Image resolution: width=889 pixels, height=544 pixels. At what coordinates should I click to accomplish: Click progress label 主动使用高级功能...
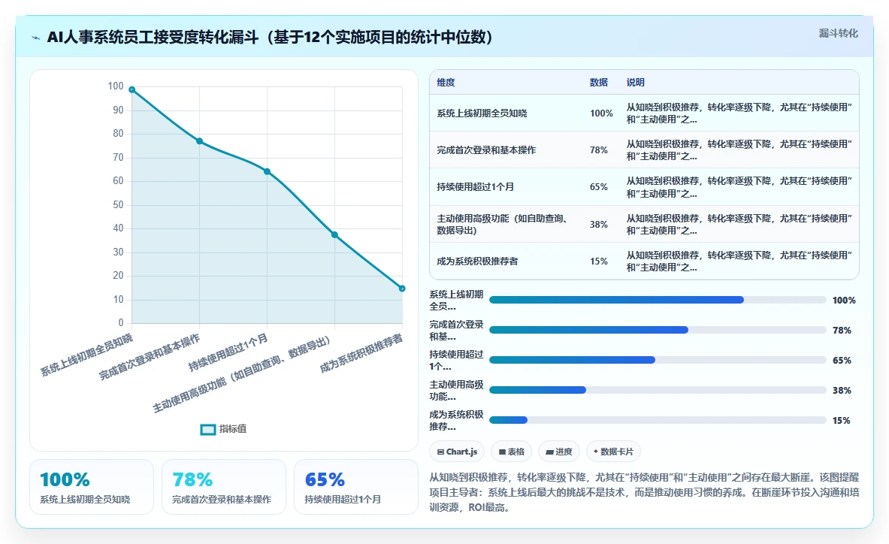[456, 391]
